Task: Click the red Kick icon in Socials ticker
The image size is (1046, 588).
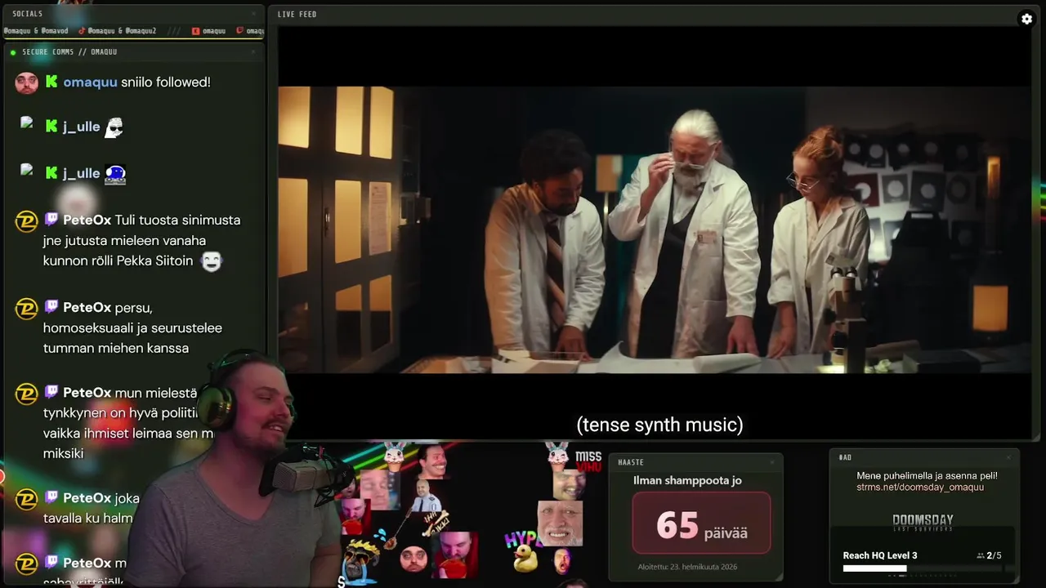Action: 196,31
